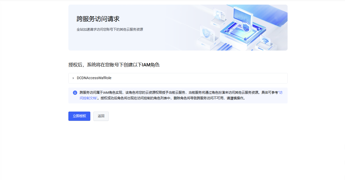This screenshot has height=180, width=345.
Task: Click the 返回 button to go back
Action: coord(101,116)
